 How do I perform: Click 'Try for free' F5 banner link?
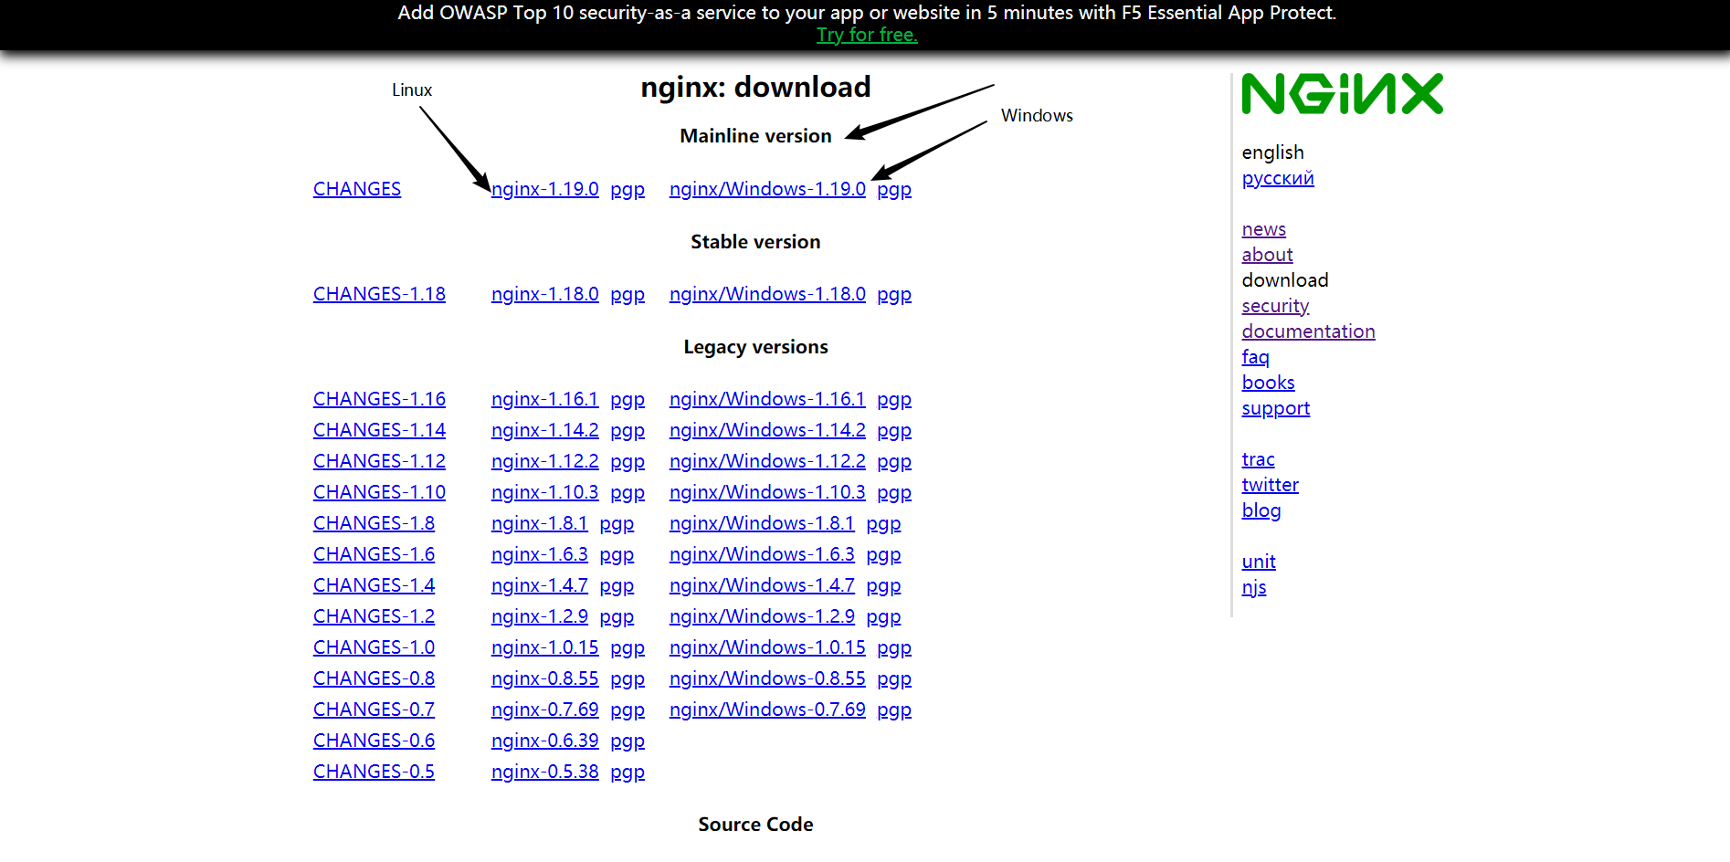[x=866, y=35]
